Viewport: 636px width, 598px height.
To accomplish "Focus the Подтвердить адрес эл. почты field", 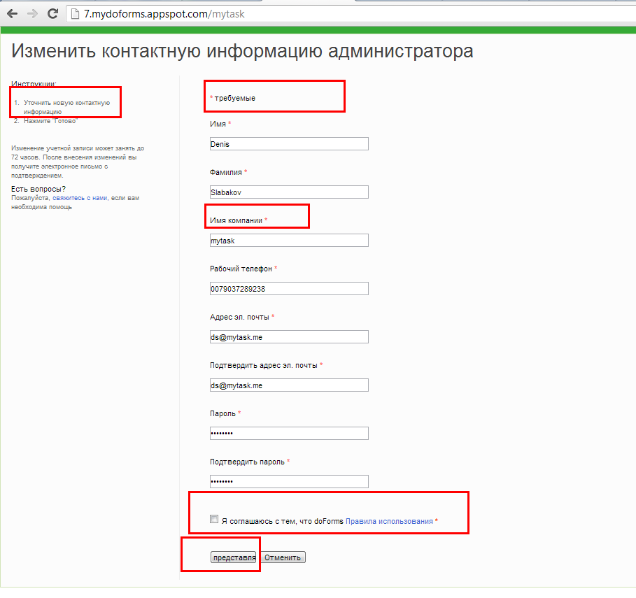I will click(x=289, y=385).
